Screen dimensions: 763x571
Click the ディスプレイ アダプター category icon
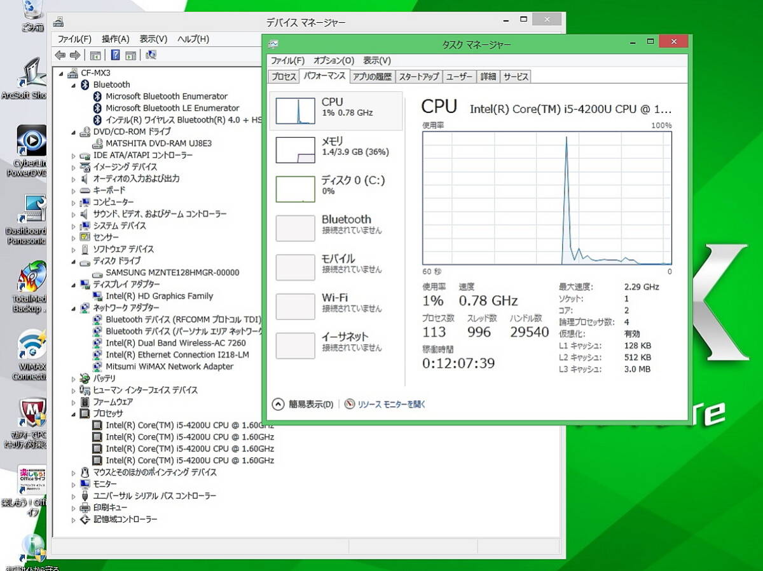pyautogui.click(x=85, y=285)
